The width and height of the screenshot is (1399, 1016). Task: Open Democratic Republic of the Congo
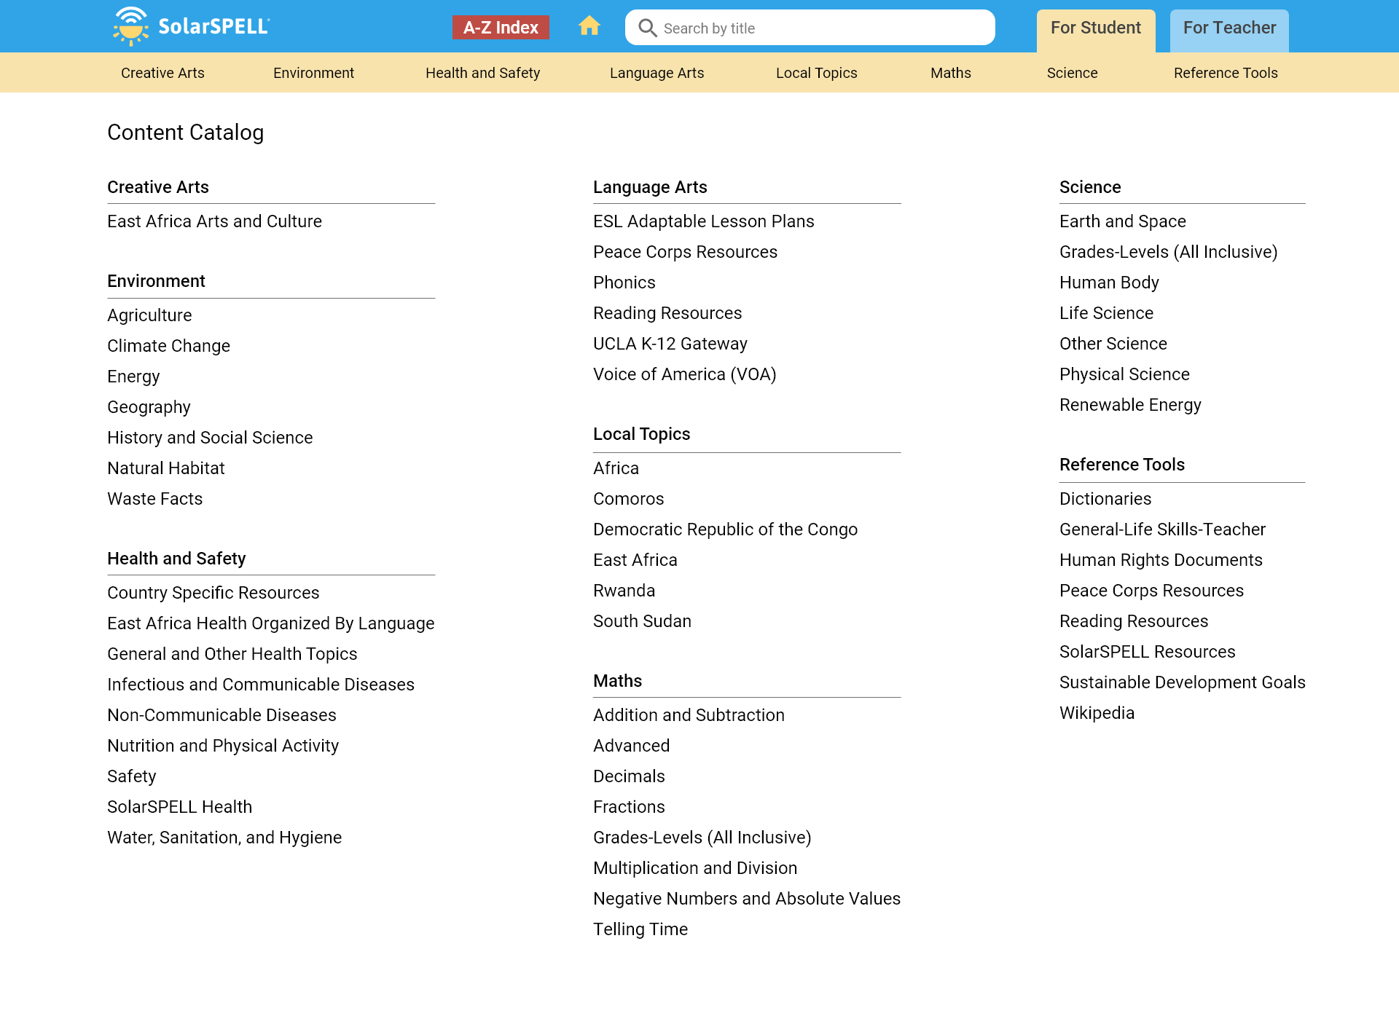(x=725, y=529)
